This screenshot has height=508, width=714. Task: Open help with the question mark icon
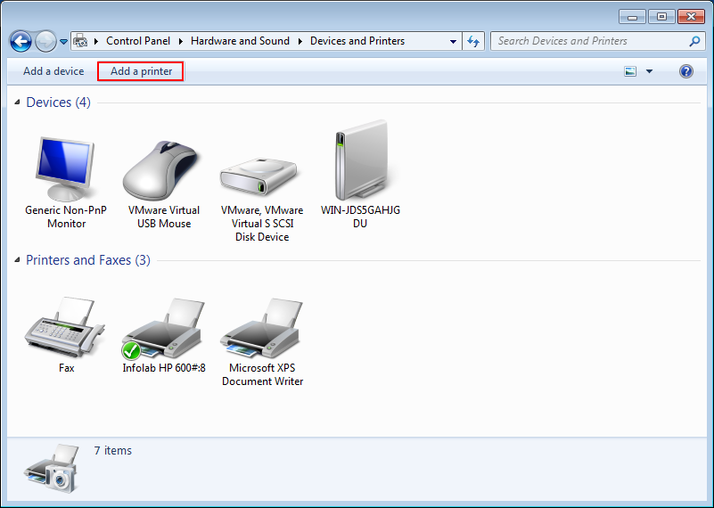[686, 71]
